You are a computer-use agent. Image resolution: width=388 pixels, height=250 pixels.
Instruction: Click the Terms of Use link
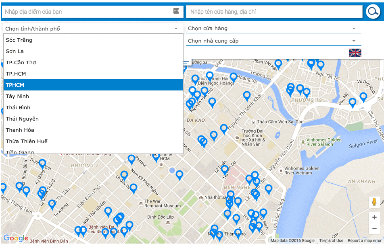click(331, 241)
